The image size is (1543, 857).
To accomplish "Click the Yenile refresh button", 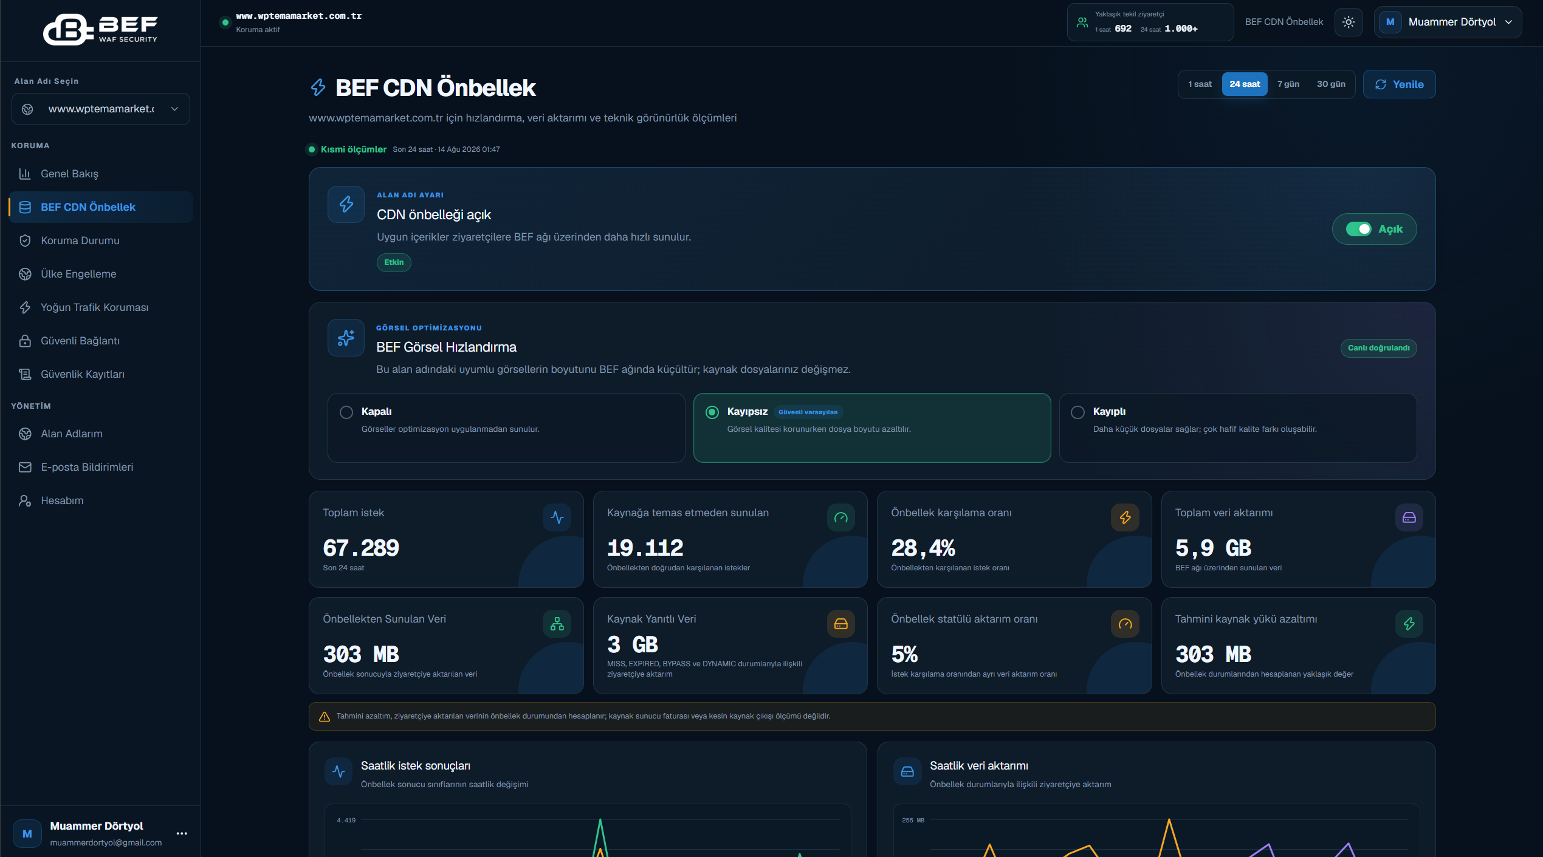I will (1399, 84).
